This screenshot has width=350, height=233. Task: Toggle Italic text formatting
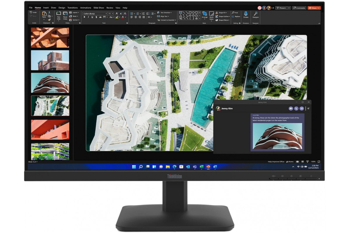[88, 17]
